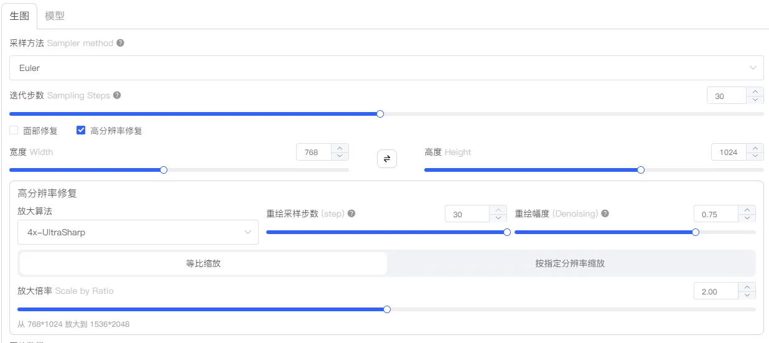Decrease Scale by Ratio with the down arrow

[x=747, y=295]
